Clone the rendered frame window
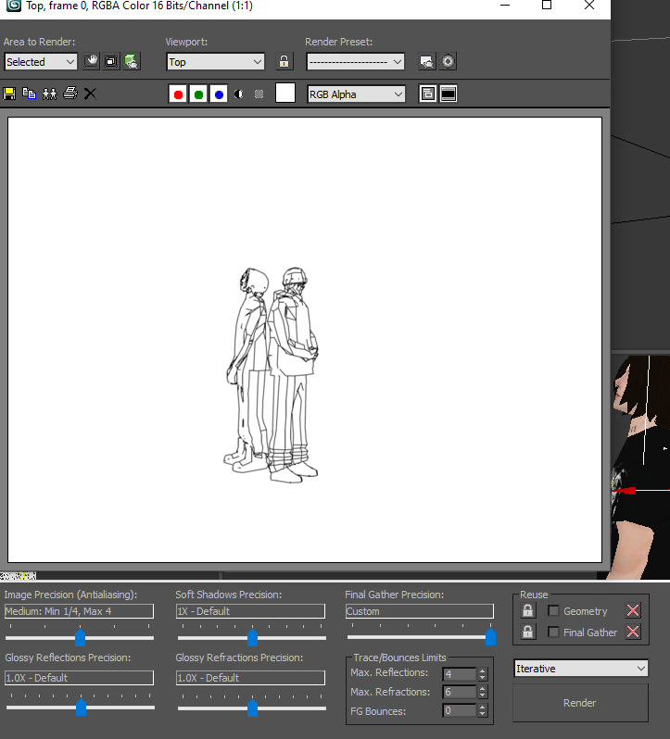Viewport: 670px width, 739px height. 49,94
